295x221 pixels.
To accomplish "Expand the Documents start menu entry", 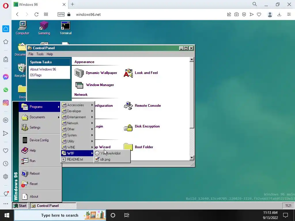I will (x=40, y=117).
